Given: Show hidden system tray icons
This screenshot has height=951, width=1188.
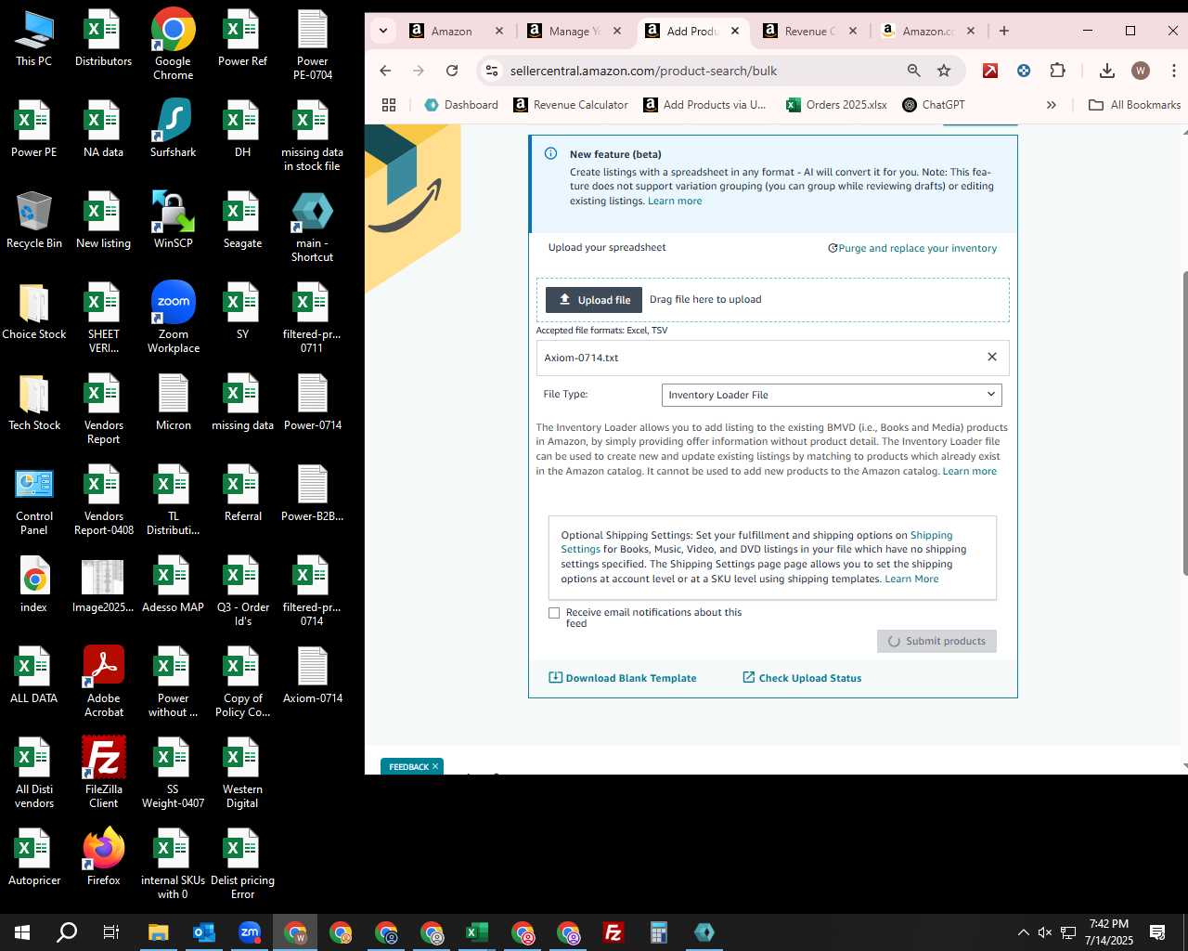Looking at the screenshot, I should (1023, 932).
